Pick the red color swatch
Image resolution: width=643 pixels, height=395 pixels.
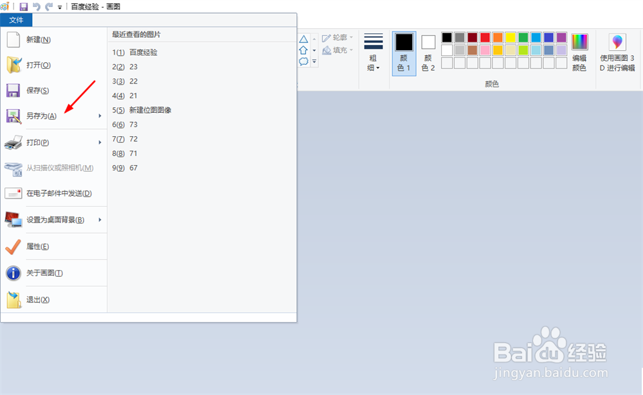click(485, 38)
